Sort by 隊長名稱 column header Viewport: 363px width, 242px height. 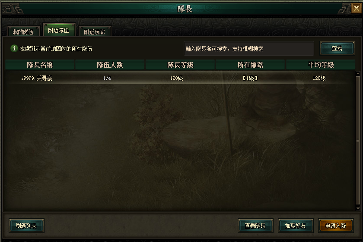(x=40, y=65)
